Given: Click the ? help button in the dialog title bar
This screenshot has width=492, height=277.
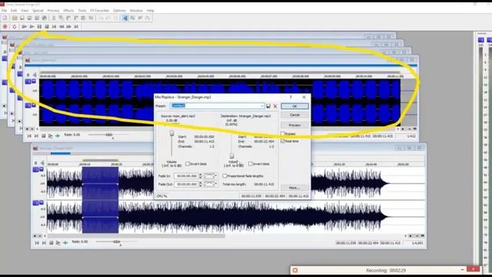Looking at the screenshot, I should point(291,97).
